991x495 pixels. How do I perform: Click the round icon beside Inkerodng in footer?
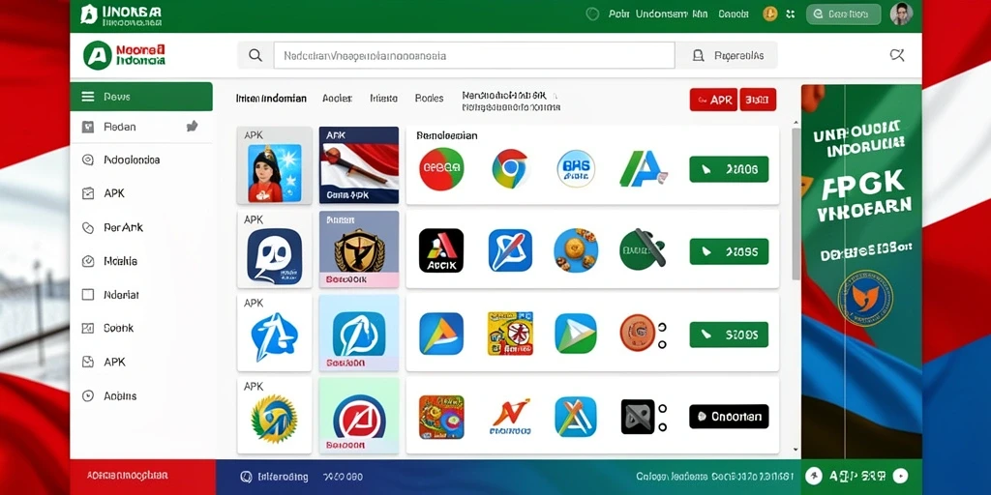click(x=247, y=478)
